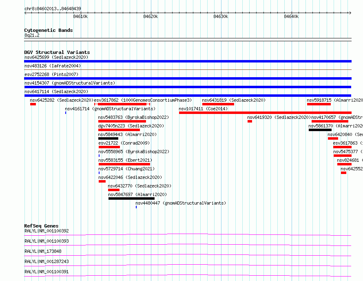Image resolution: width=363 pixels, height=281 pixels.
Task: Click the red bar under nsv6432770
Action: point(114,190)
